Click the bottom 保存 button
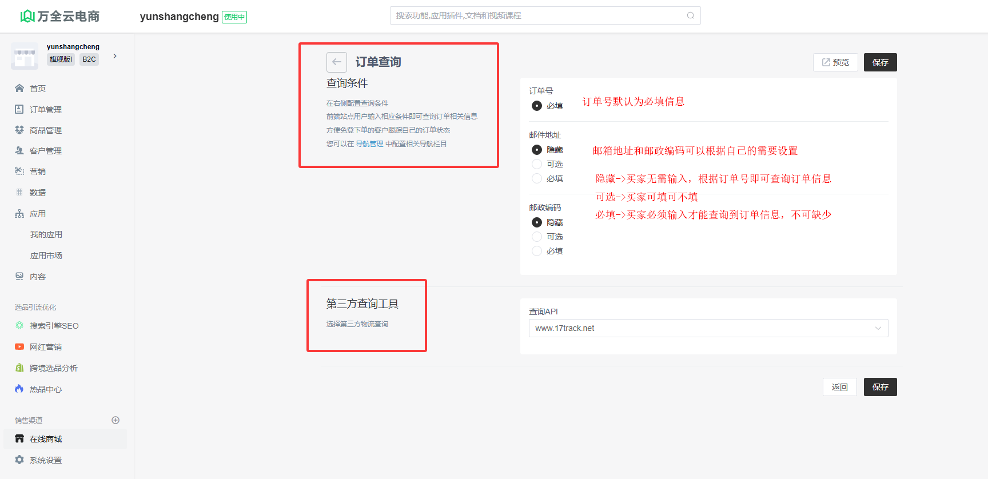 [x=880, y=387]
